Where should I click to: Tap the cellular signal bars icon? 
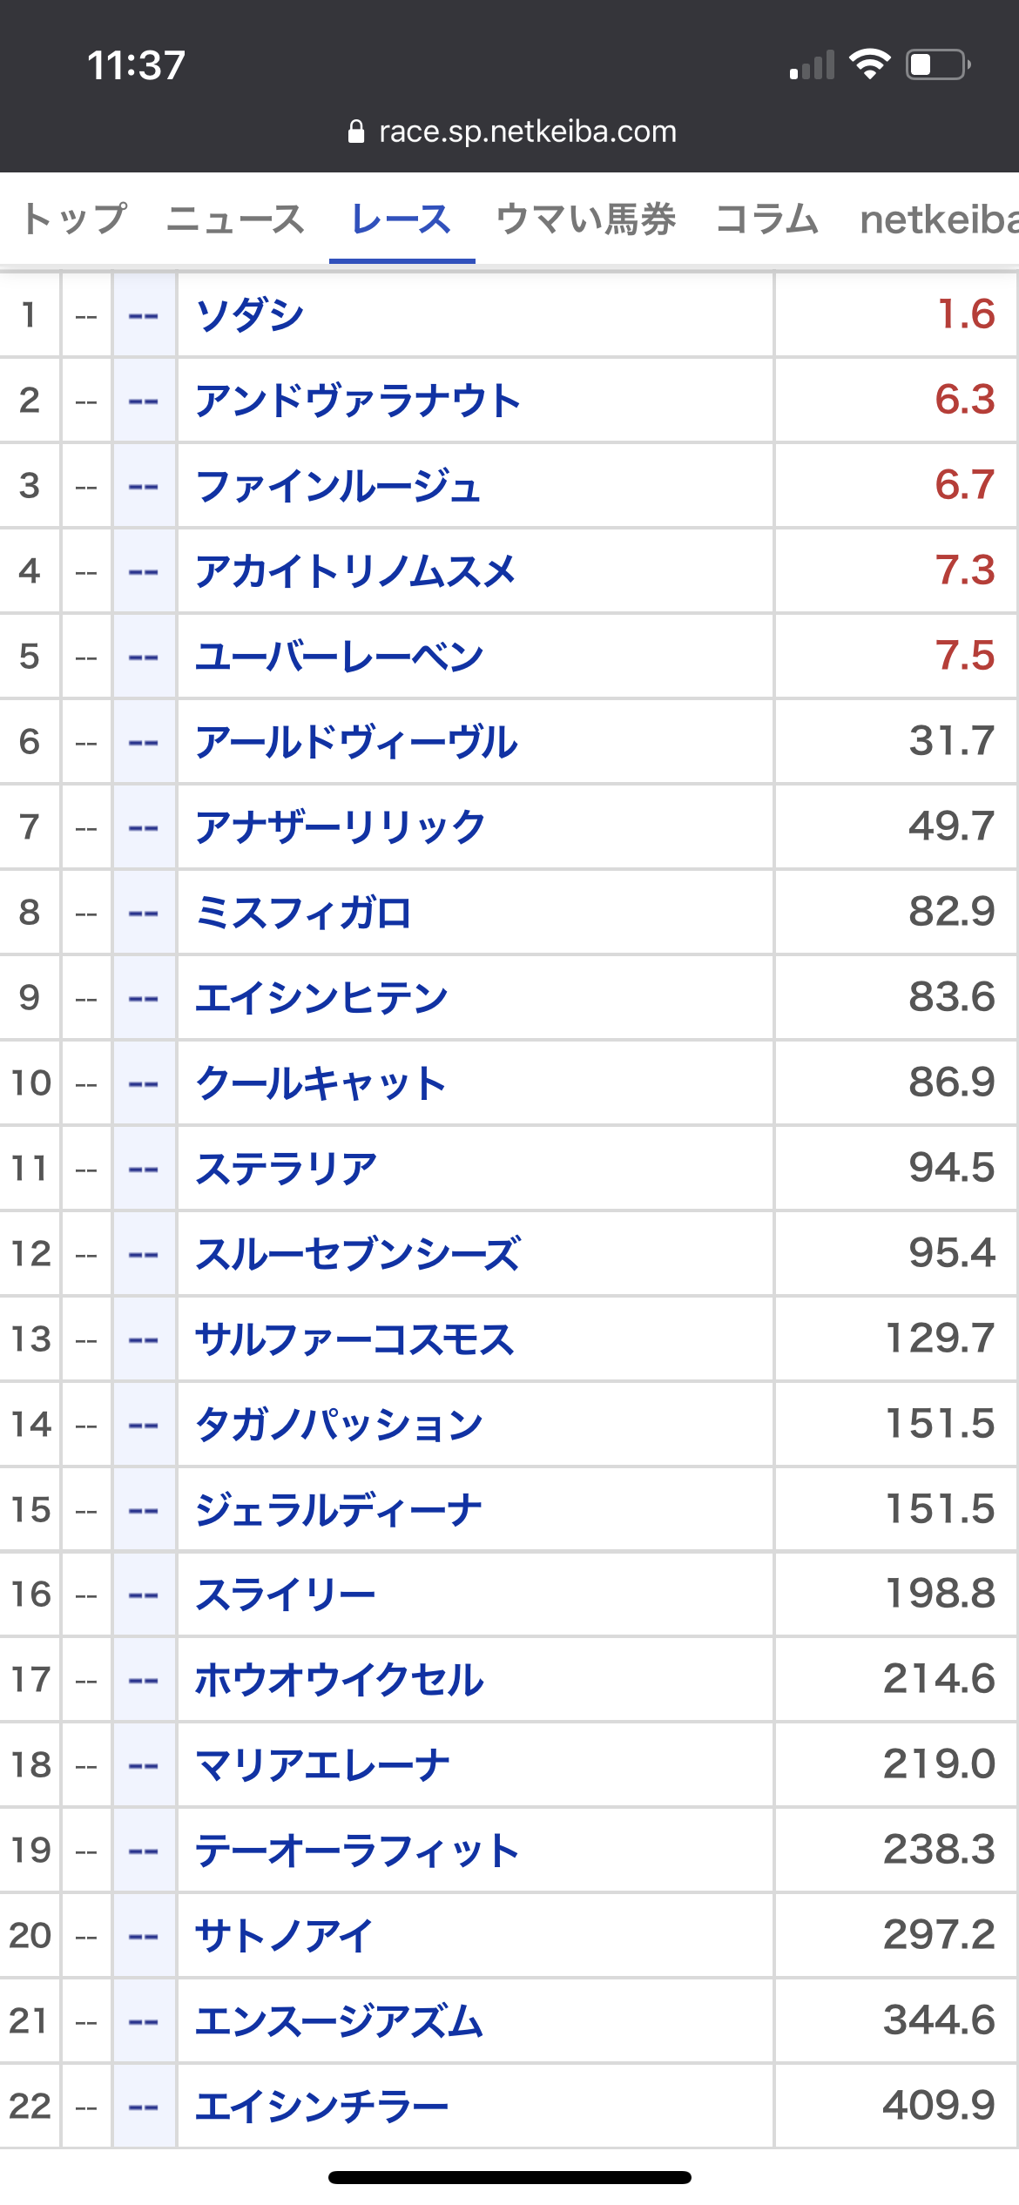pos(812,65)
